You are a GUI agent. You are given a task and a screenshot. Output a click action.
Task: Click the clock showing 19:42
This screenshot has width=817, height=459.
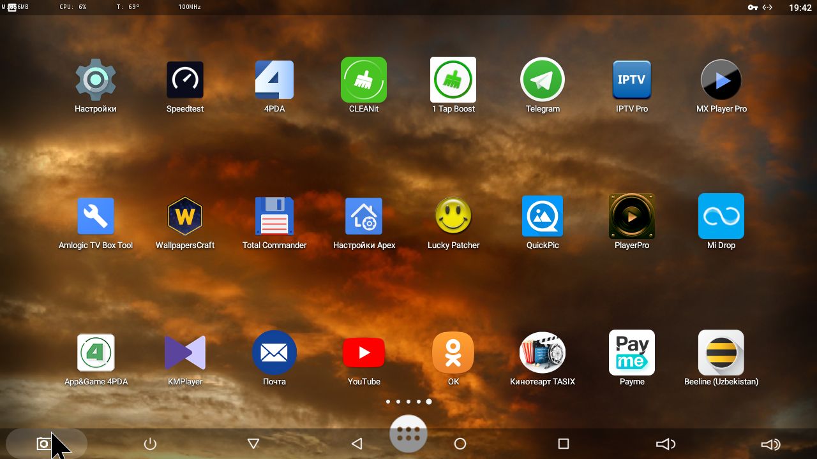[x=800, y=8]
